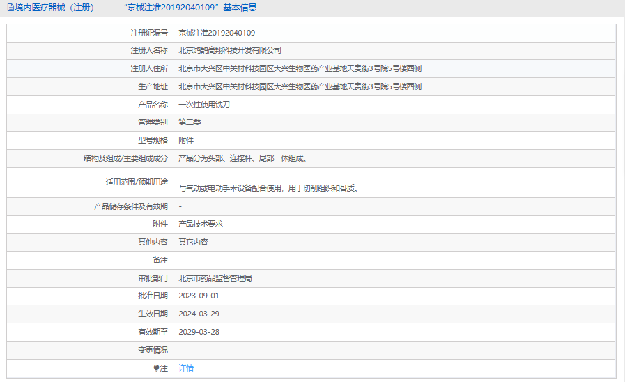Select the text 产品分为头部、连接杆、尾部一体组成。
Image resolution: width=625 pixels, height=382 pixels.
coord(243,158)
